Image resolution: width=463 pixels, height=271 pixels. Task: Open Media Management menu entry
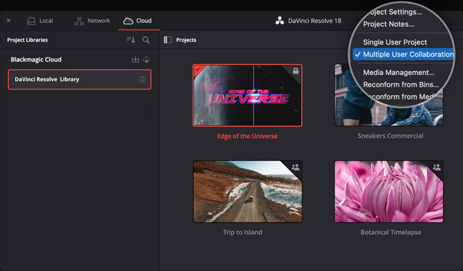[x=399, y=72]
